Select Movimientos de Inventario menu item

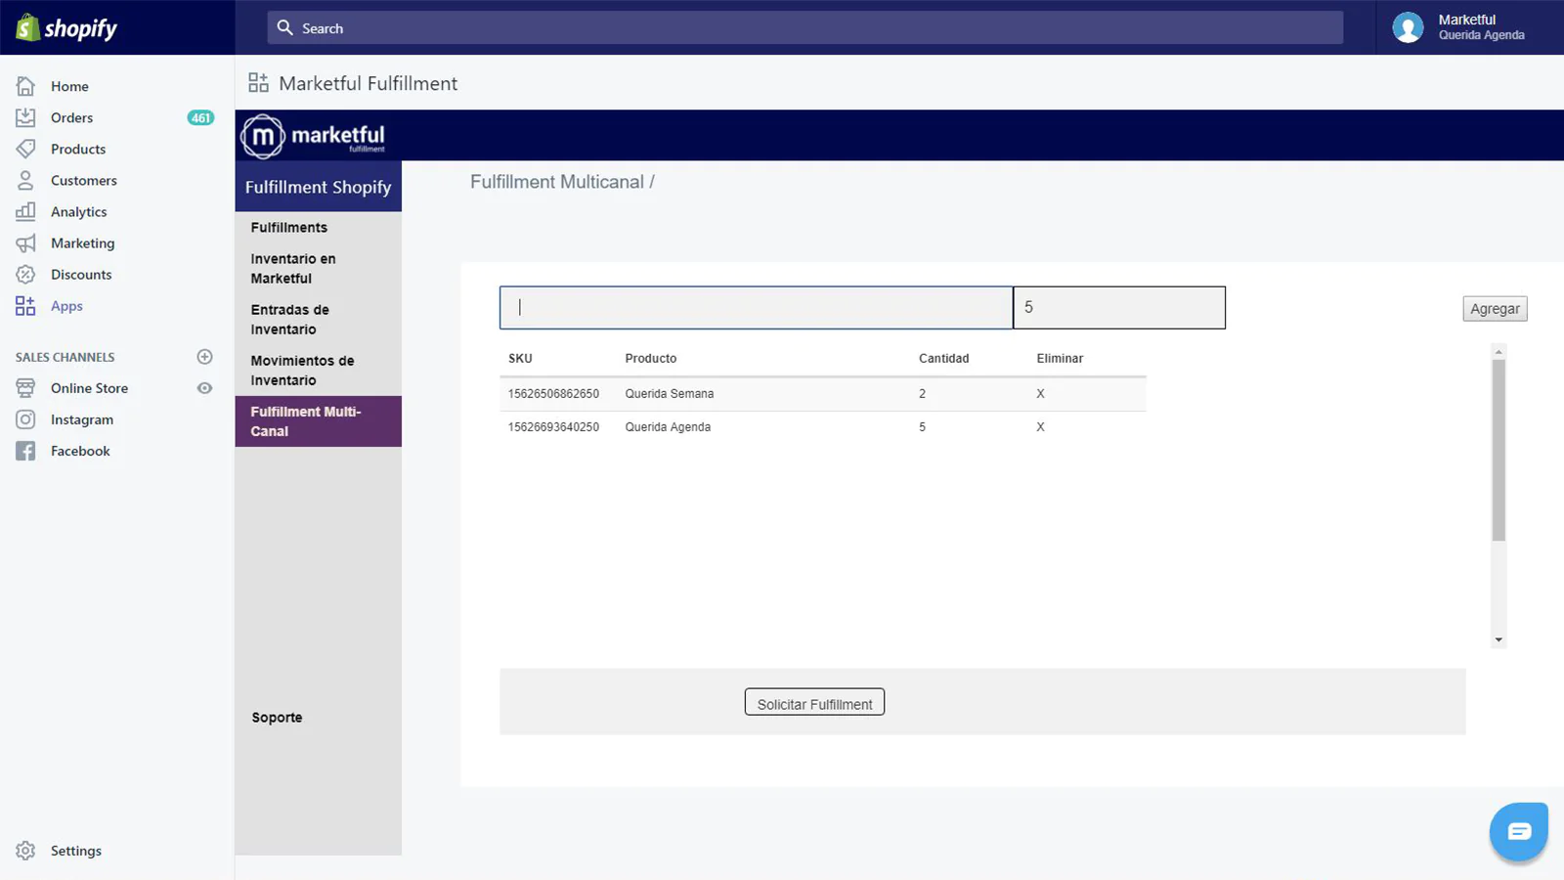click(301, 371)
